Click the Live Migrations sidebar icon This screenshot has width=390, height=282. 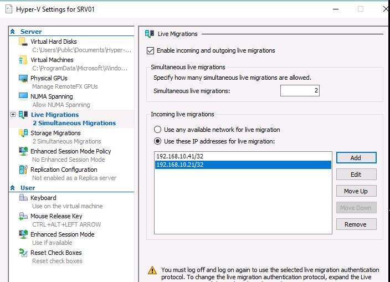click(23, 115)
